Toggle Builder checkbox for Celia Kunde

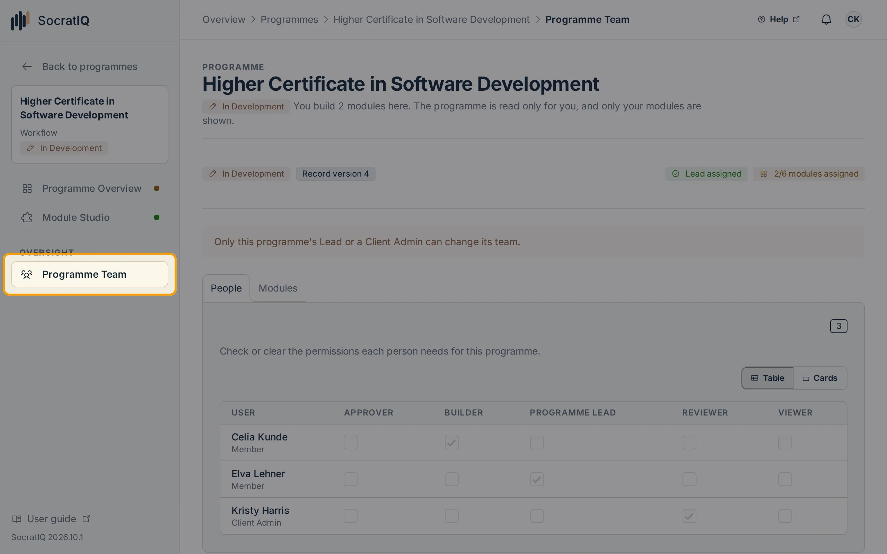(451, 443)
